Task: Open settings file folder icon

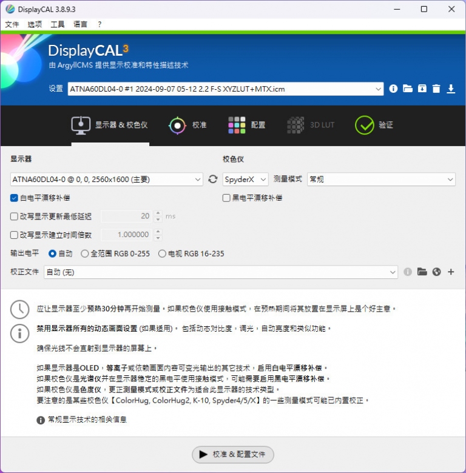Action: tap(408, 89)
